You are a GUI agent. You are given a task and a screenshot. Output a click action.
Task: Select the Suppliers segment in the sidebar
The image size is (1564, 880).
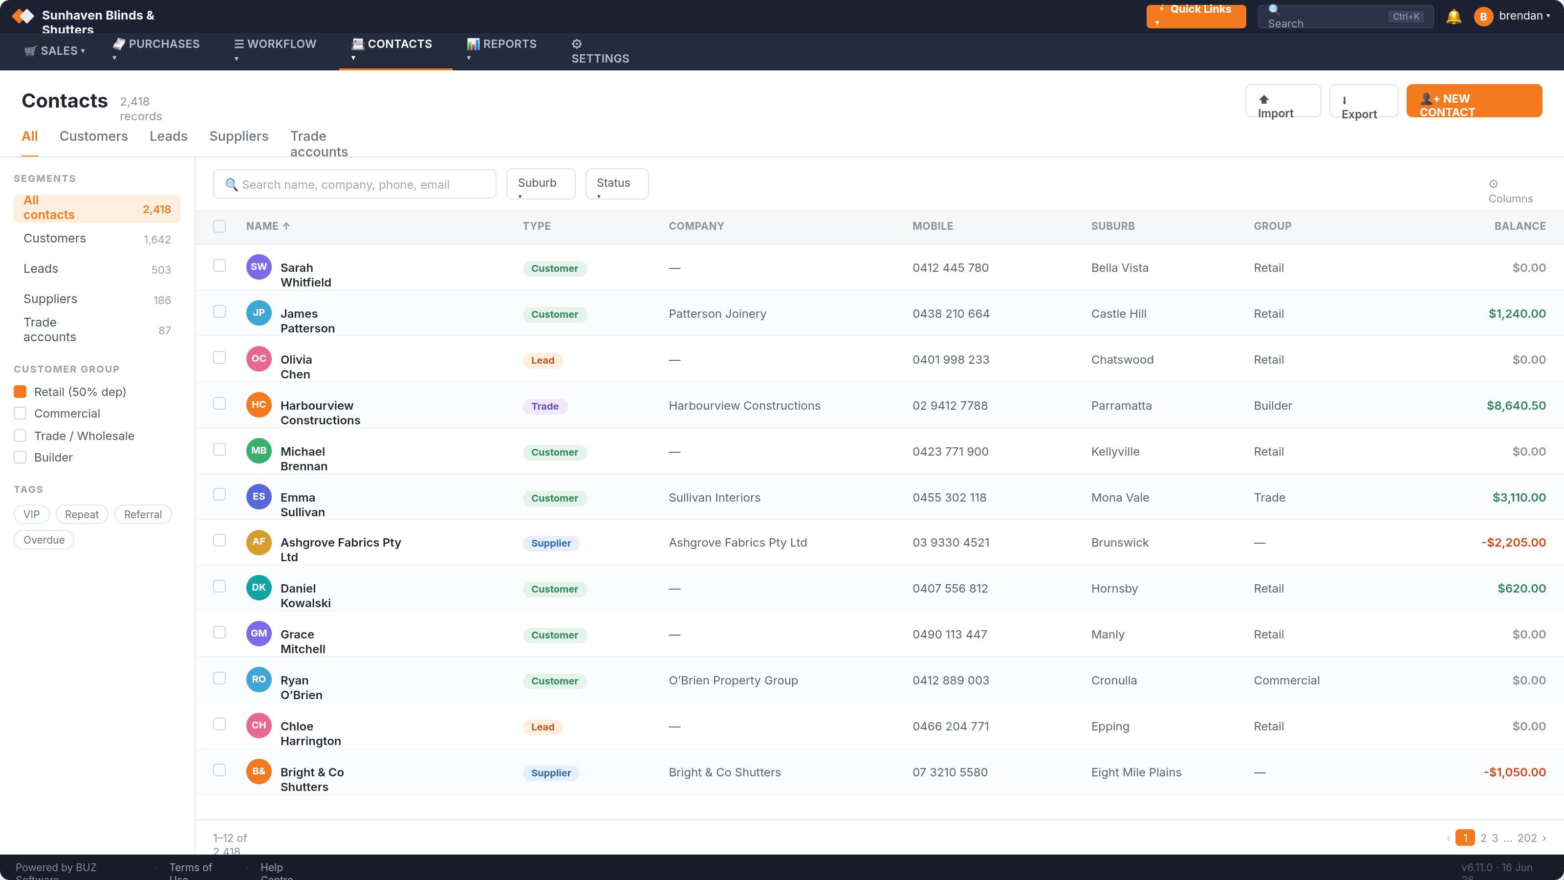click(x=97, y=299)
